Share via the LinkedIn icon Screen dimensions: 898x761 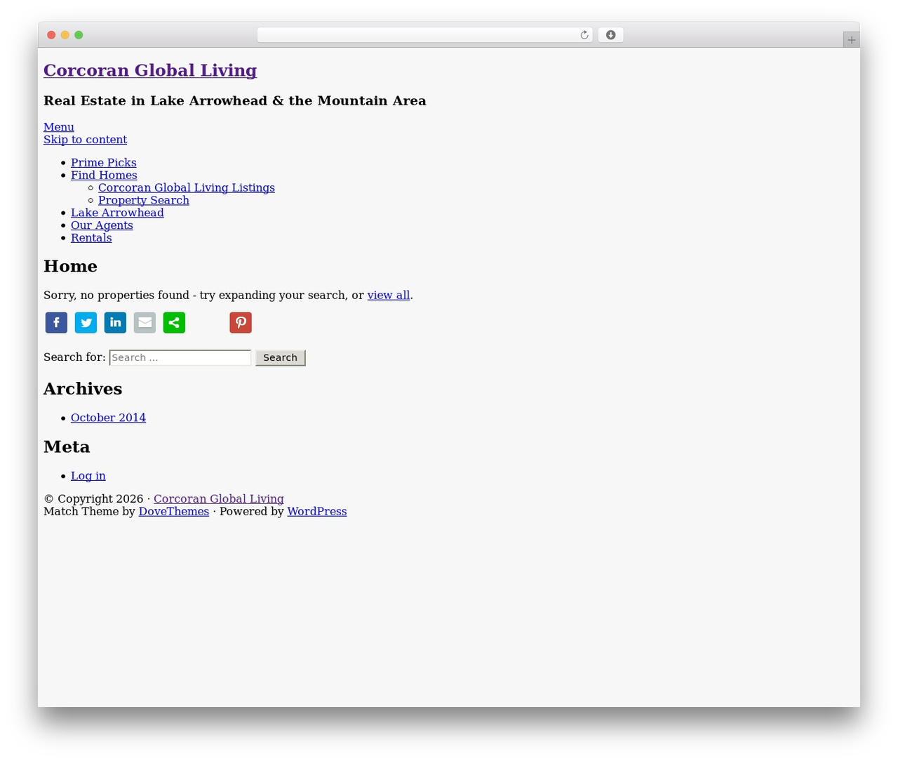point(115,322)
